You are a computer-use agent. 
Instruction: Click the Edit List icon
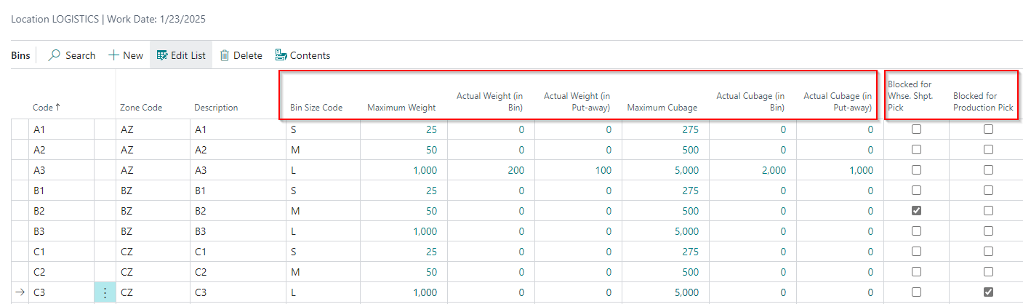tap(162, 55)
